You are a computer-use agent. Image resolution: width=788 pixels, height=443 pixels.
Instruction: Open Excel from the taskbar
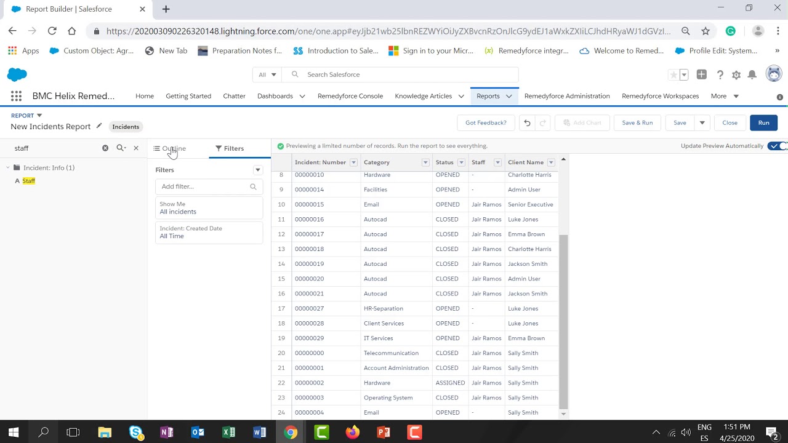(x=228, y=433)
